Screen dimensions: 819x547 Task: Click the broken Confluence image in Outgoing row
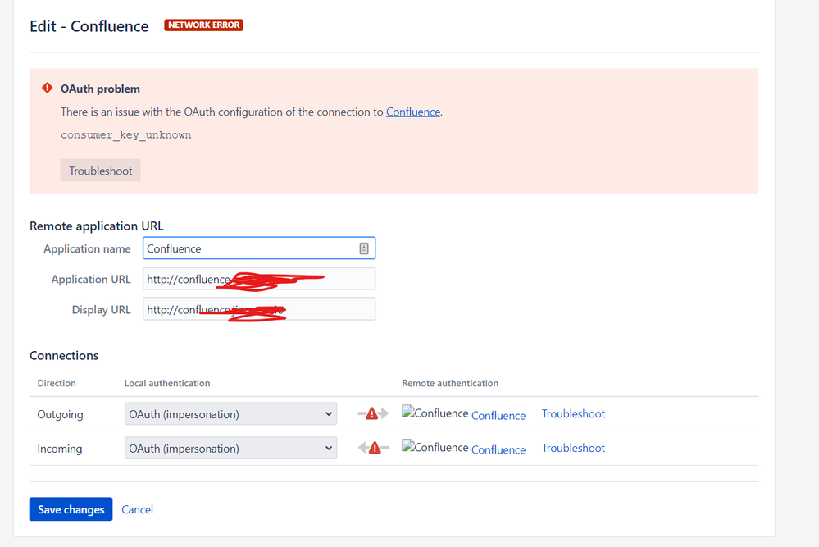435,413
